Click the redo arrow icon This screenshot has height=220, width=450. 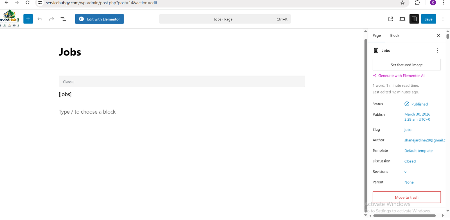point(51,19)
